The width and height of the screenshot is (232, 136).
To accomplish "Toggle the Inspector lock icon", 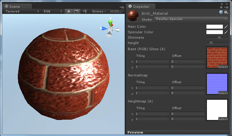I will (x=221, y=7).
